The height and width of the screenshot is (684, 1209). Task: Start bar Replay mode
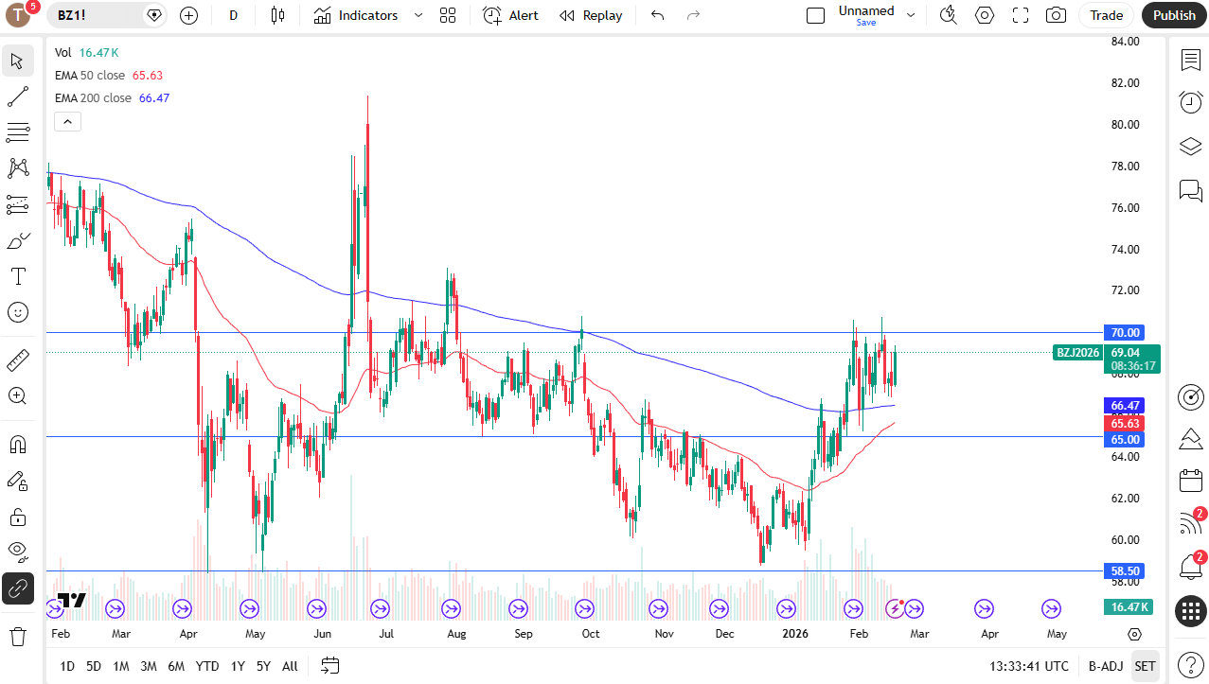pyautogui.click(x=591, y=15)
